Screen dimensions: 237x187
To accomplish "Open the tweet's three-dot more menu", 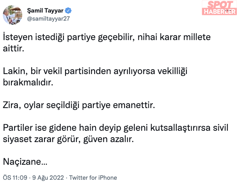I will tap(228, 11).
